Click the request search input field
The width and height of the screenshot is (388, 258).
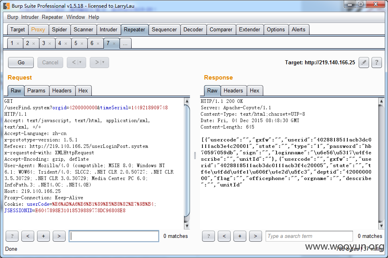tap(114, 236)
